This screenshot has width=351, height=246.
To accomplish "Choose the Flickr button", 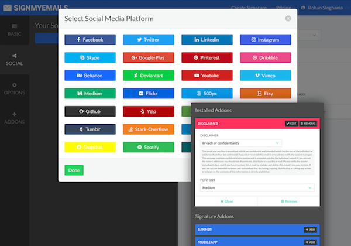I will pos(149,94).
